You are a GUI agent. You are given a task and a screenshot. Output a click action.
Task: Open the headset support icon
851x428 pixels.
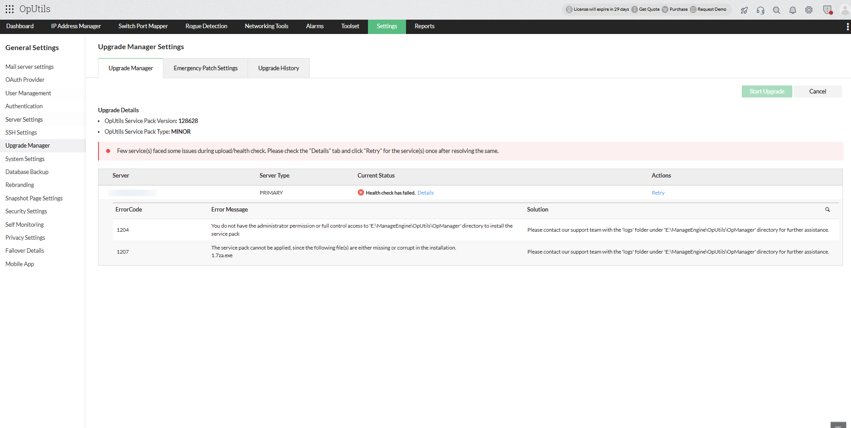tap(760, 10)
